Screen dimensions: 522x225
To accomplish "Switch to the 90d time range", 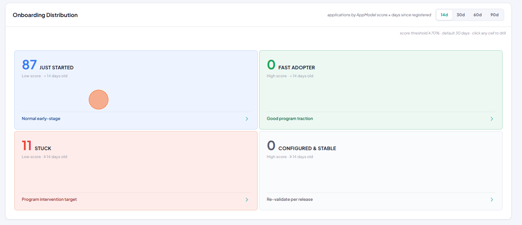I will pos(494,15).
